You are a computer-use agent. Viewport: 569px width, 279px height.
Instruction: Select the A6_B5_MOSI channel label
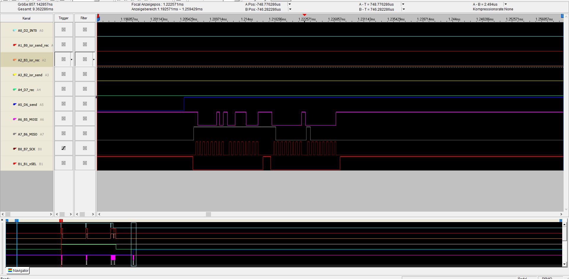click(28, 119)
